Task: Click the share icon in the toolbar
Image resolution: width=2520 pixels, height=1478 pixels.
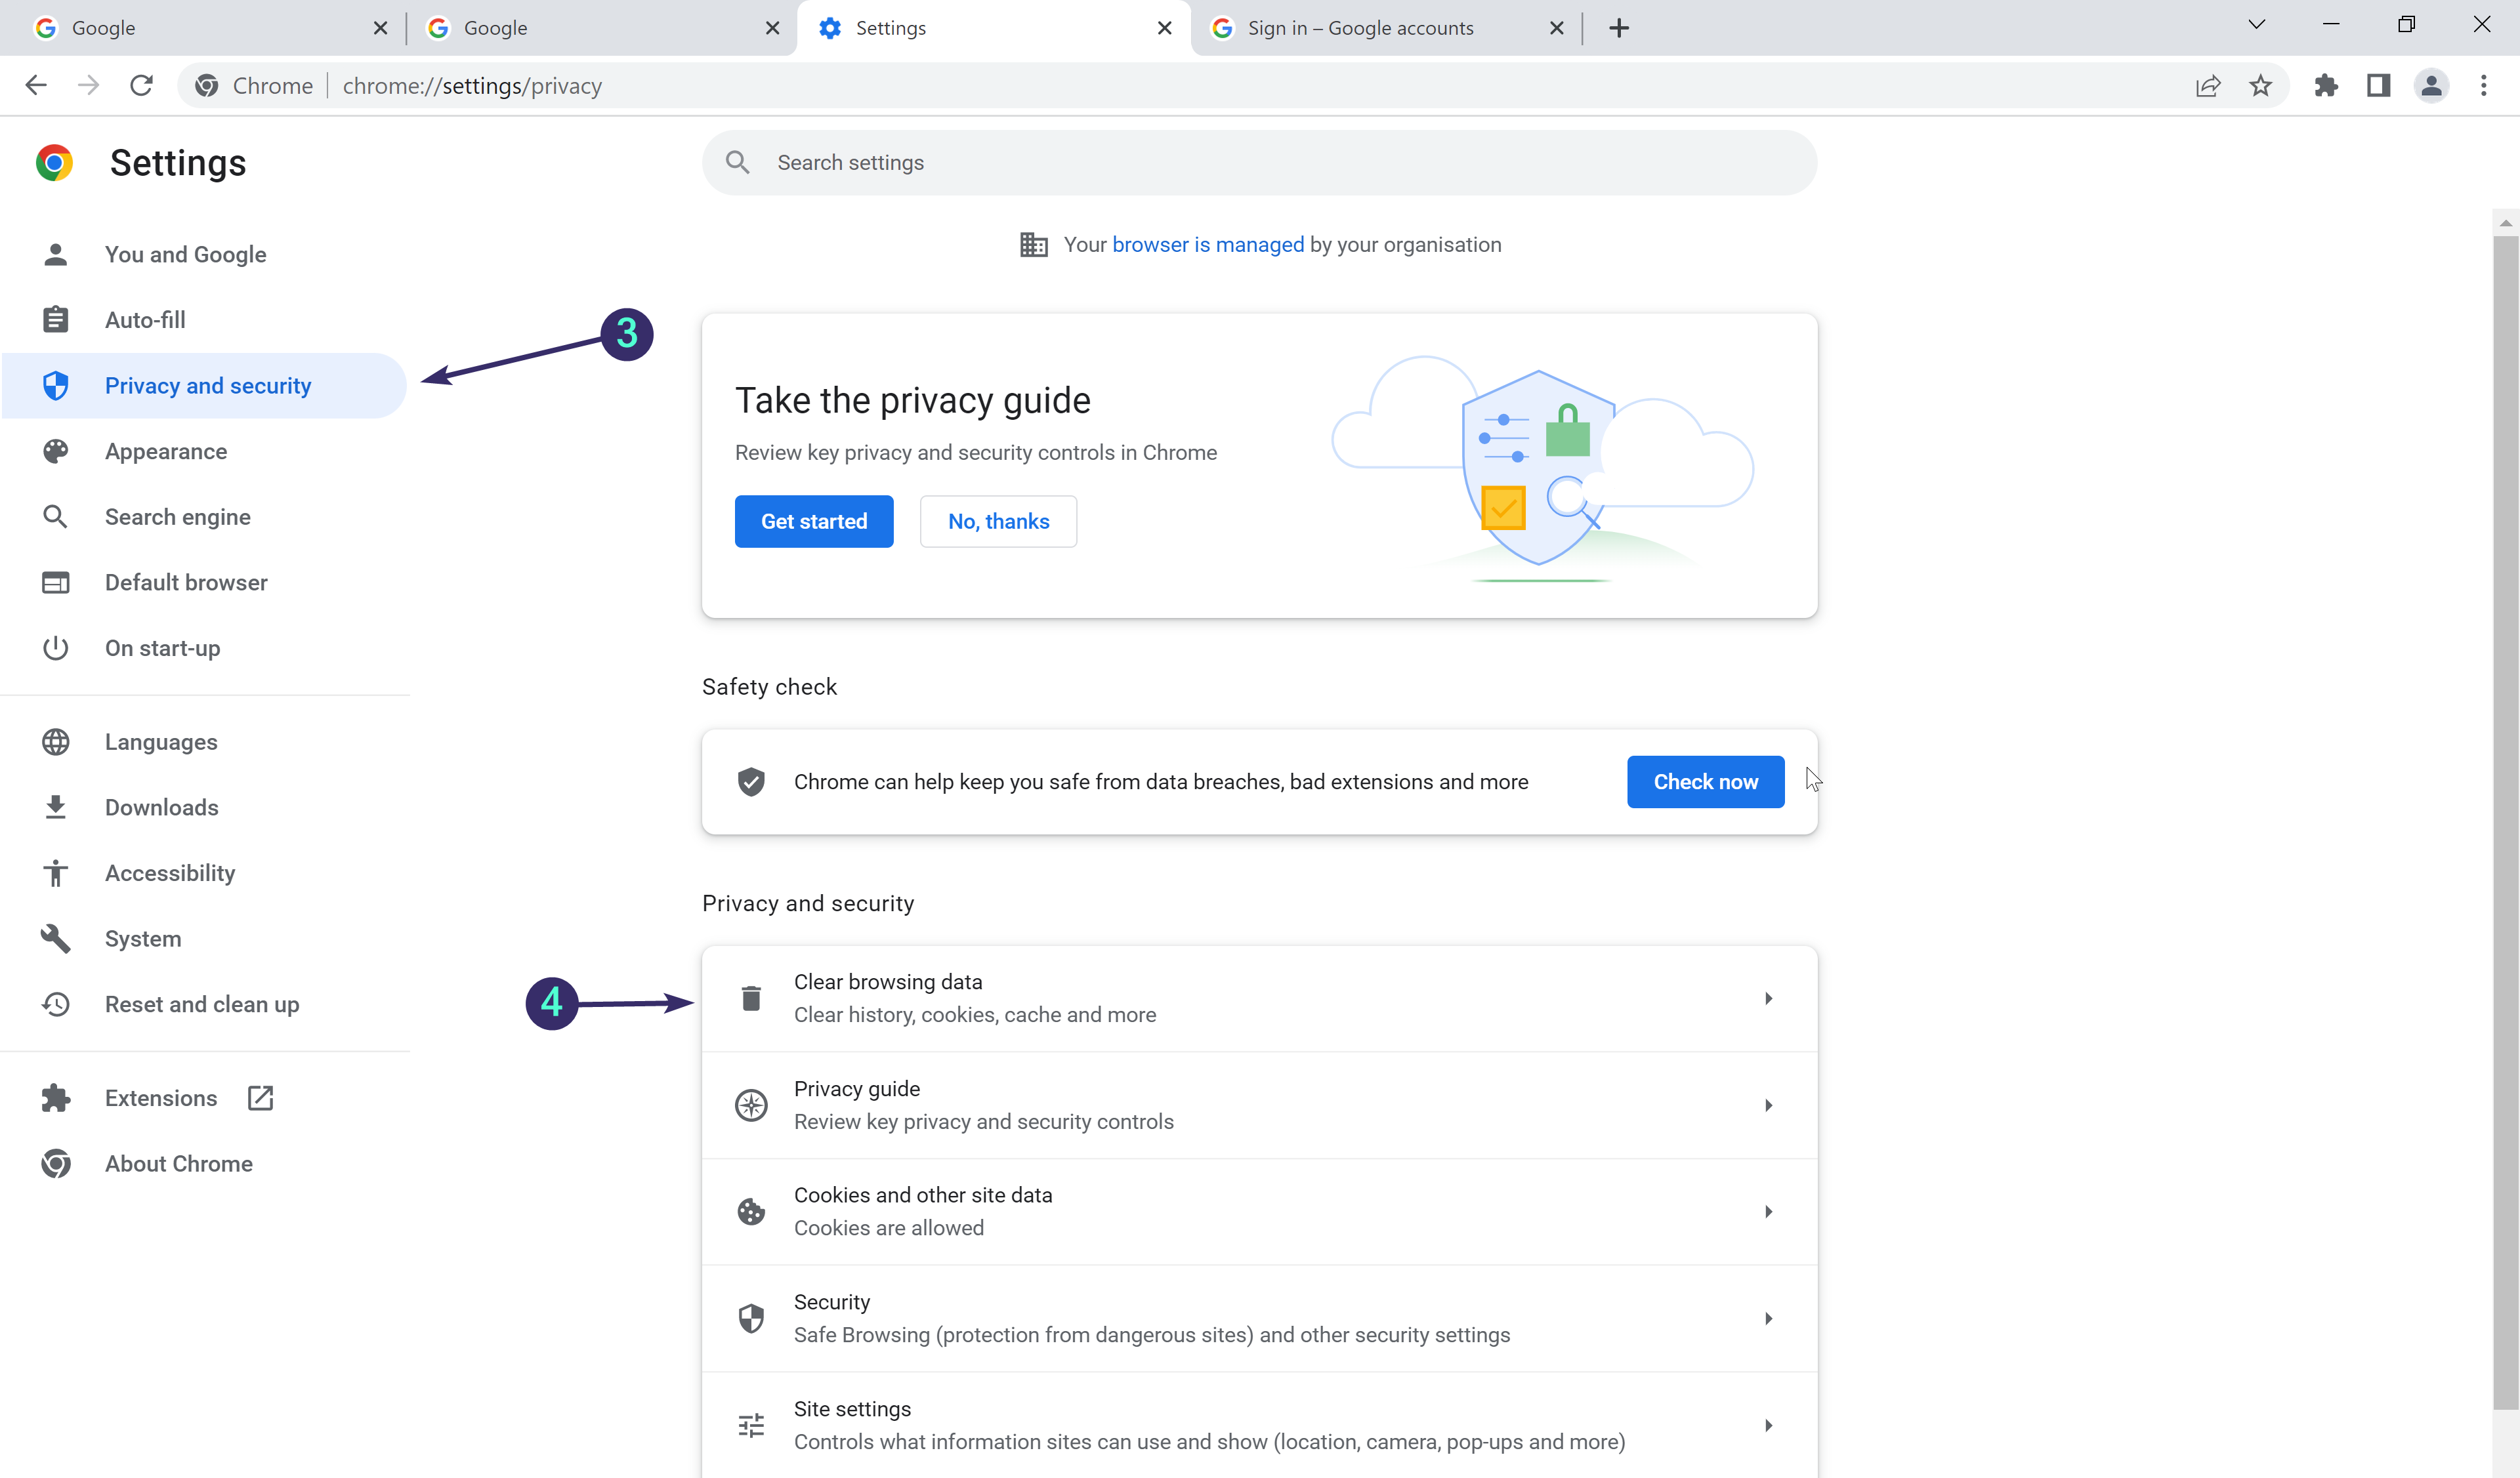Action: pyautogui.click(x=2208, y=86)
